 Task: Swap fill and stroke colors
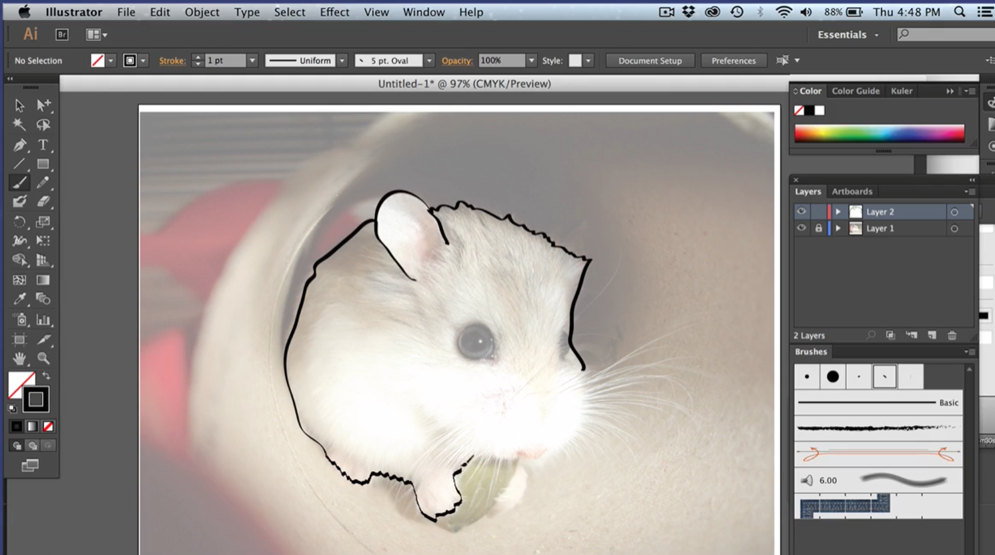coord(46,376)
